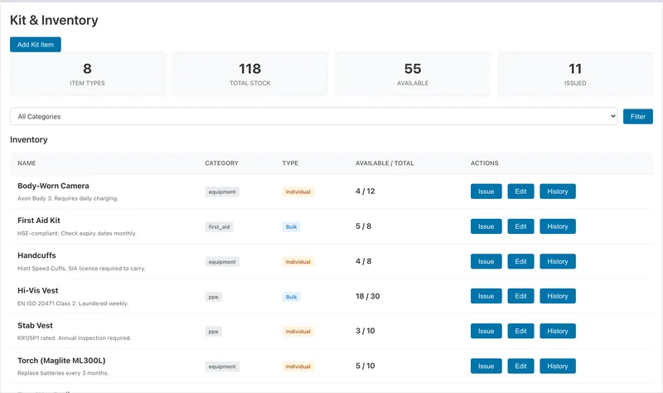Screen dimensions: 663x393
Task: Select the Hi-Vis Vest name
Action: (x=37, y=291)
